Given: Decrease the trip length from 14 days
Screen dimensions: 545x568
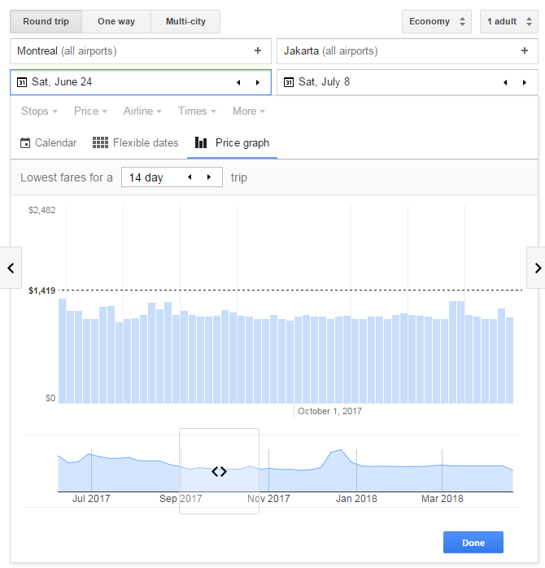Looking at the screenshot, I should pos(190,177).
